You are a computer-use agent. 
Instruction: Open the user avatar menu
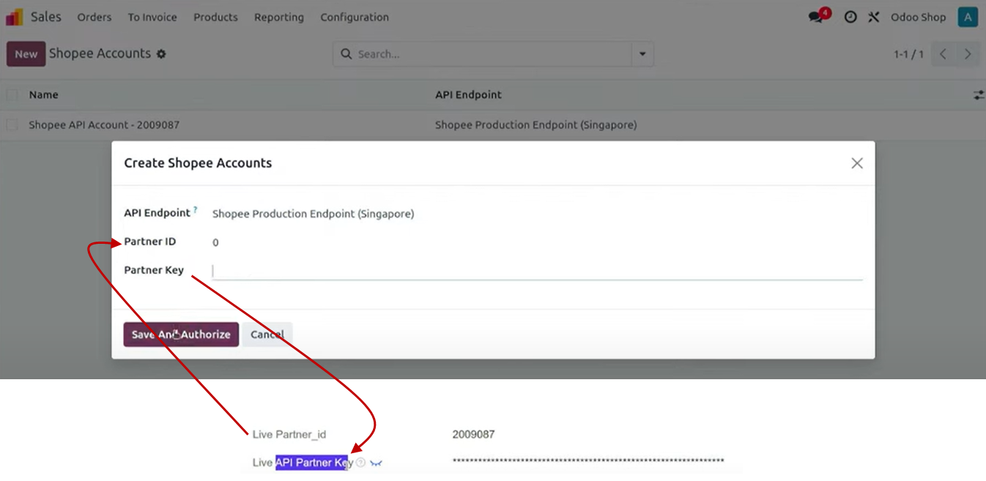point(968,17)
